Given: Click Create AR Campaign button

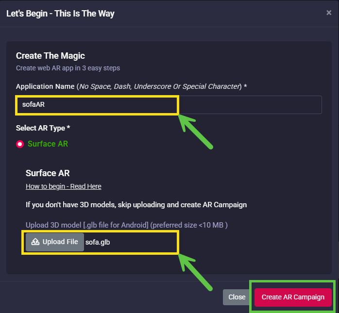Looking at the screenshot, I should pyautogui.click(x=293, y=297).
